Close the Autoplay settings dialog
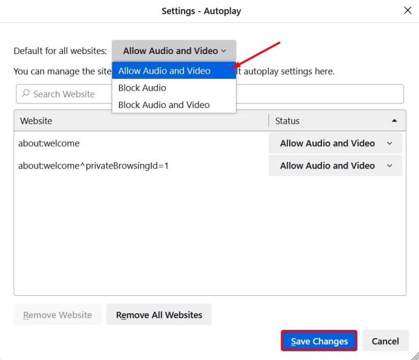Screen dimensions: 419x360 (x=407, y=10)
